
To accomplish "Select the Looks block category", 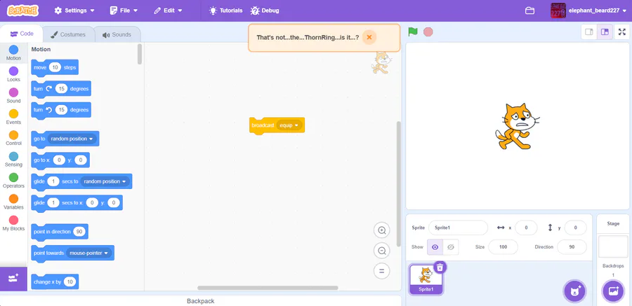I will point(14,74).
